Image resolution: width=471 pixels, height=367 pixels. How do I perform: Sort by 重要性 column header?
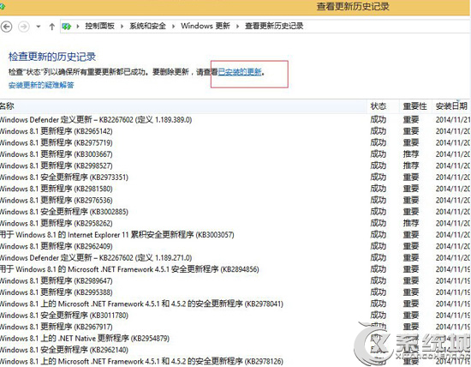[415, 106]
